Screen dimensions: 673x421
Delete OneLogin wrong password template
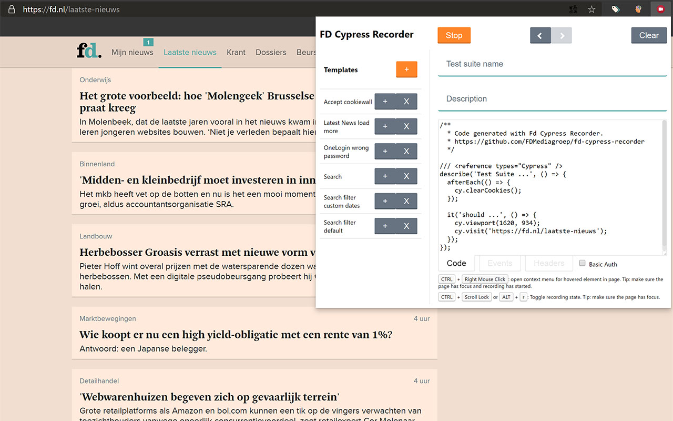click(x=406, y=152)
